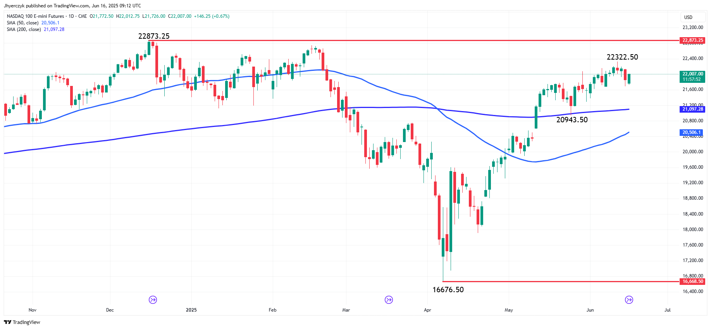Click the March rollover event marker icon
Screen dimensions: 711x329
tap(389, 300)
